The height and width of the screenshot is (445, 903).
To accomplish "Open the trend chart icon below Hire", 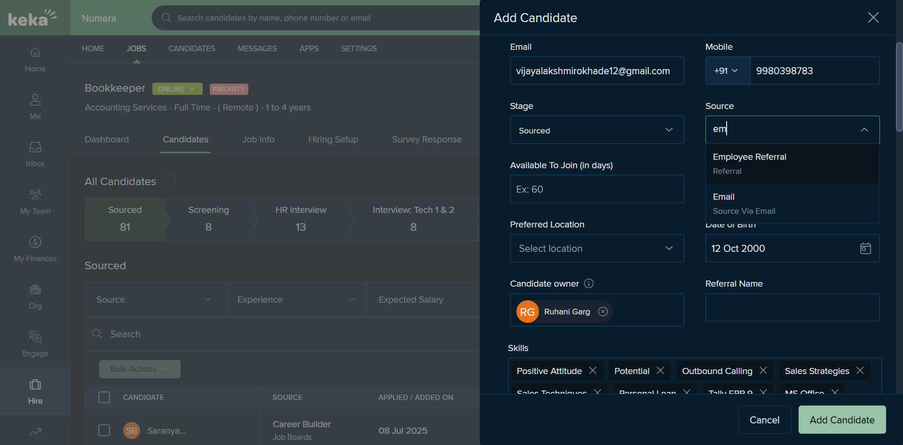I will 35,431.
